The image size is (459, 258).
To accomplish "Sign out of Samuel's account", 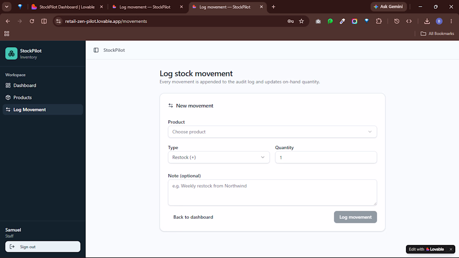I will (x=43, y=247).
